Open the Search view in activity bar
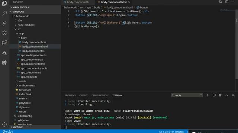 4,13
